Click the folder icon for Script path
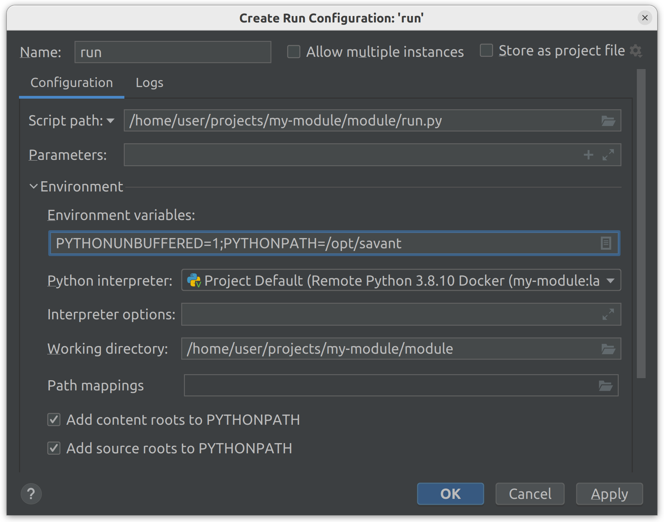Image resolution: width=664 pixels, height=522 pixels. 608,120
